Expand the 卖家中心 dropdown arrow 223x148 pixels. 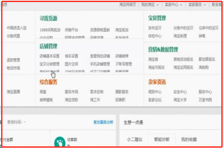(x=181, y=5)
